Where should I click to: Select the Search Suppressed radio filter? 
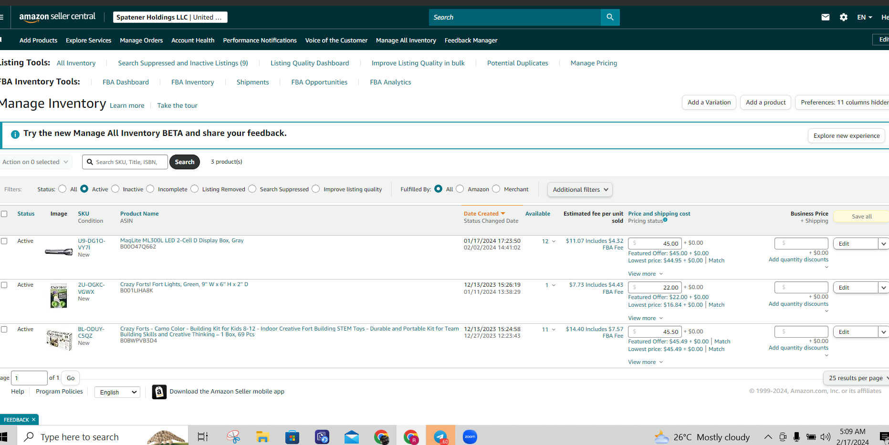coord(252,189)
